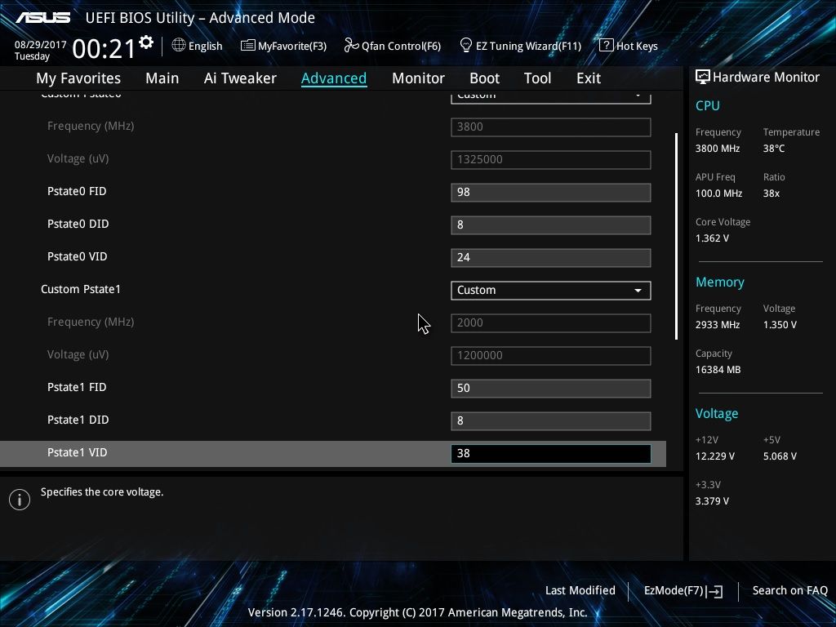Click the Pstate1 FID input field
The height and width of the screenshot is (627, 836).
551,388
